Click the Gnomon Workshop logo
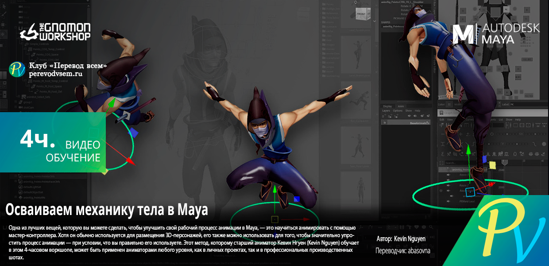Viewport: 549px width, 266px height. point(55,32)
